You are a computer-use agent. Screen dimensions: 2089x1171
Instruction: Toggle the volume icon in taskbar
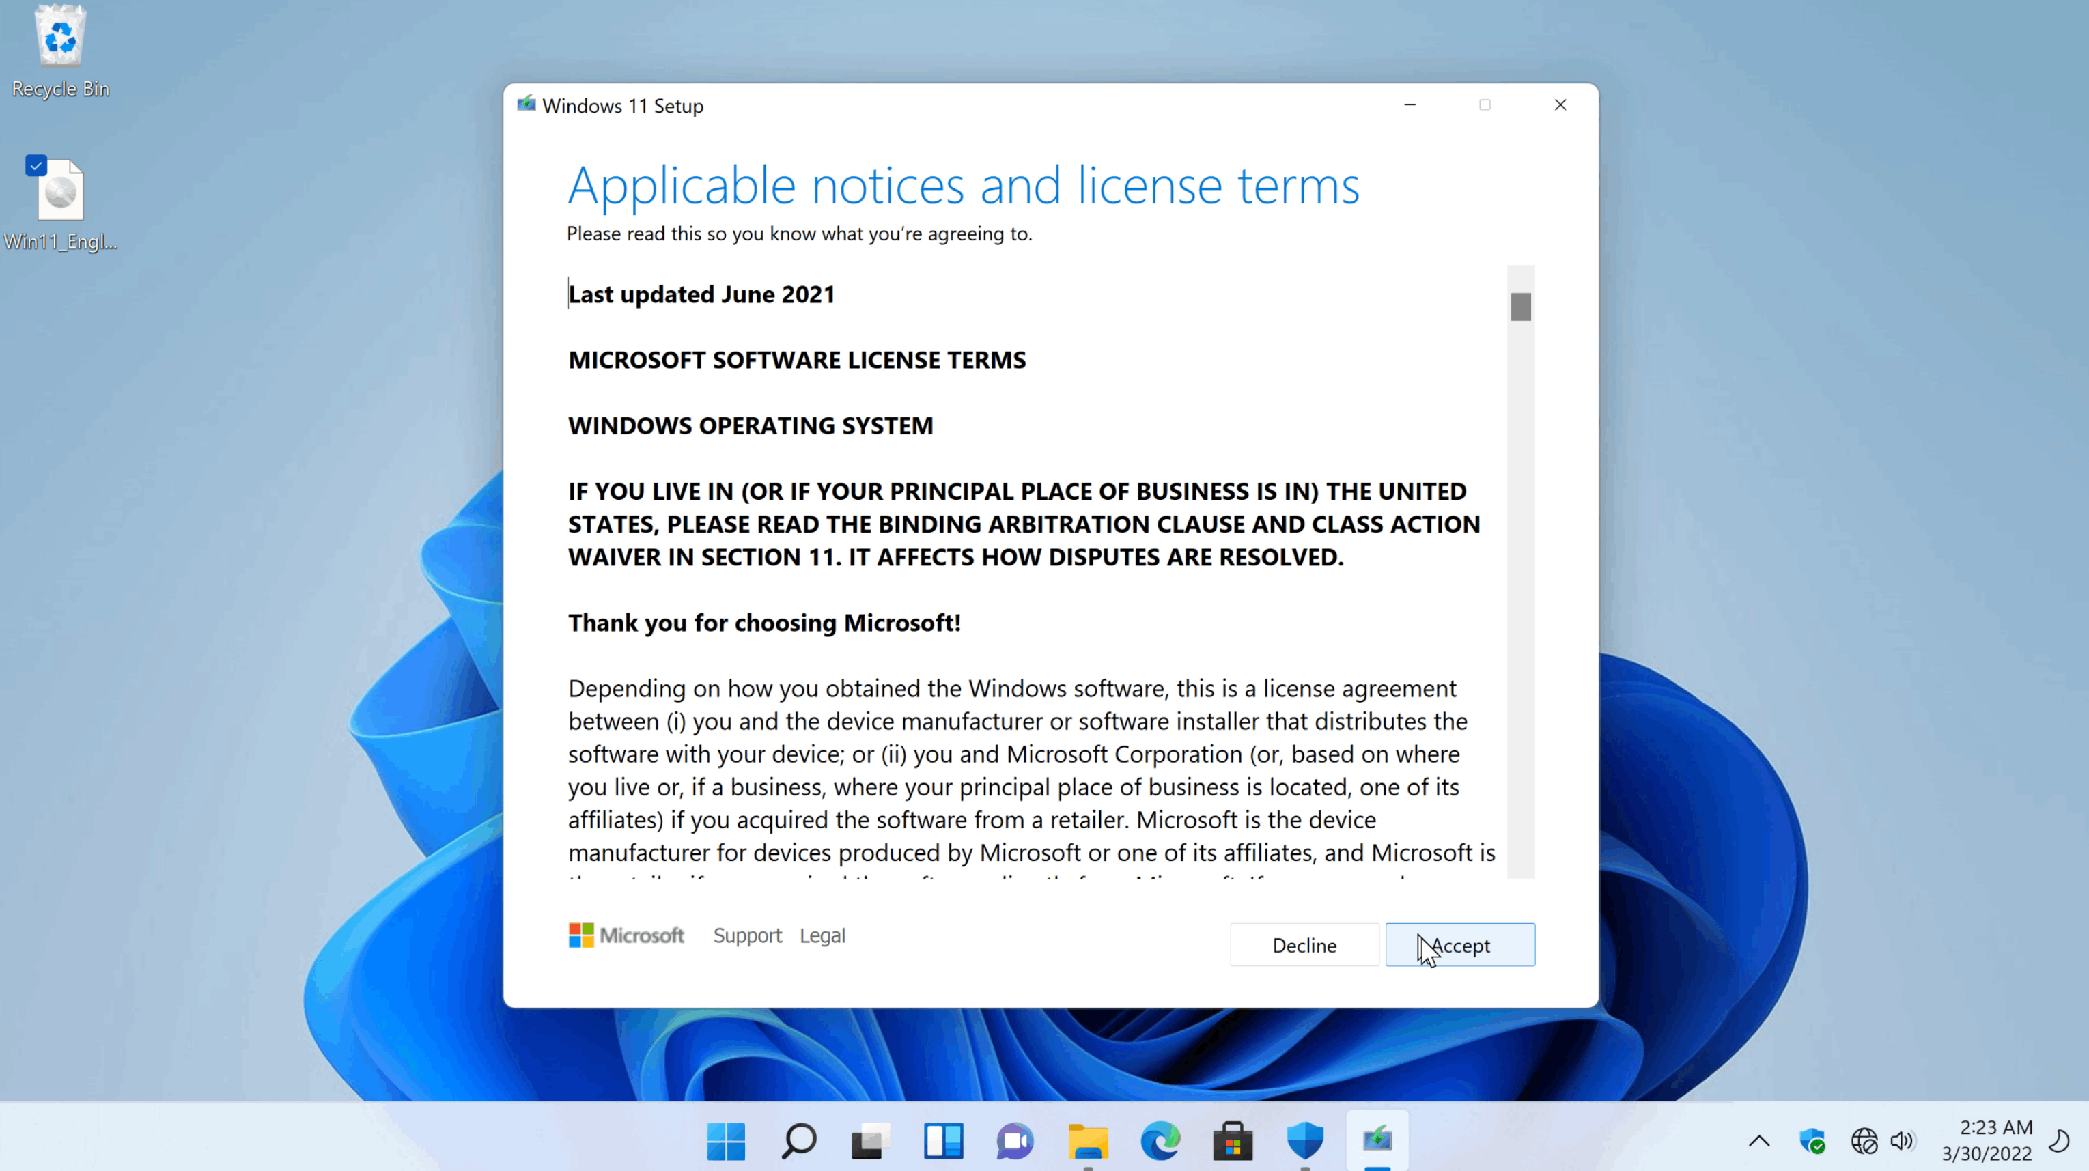(1903, 1141)
